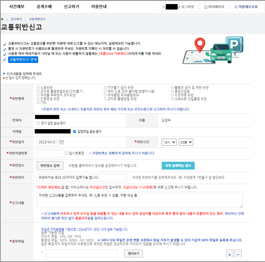Viewport: 265px width, 262px height.
Task: Select the 신호위반 radio button
Action: (38, 88)
